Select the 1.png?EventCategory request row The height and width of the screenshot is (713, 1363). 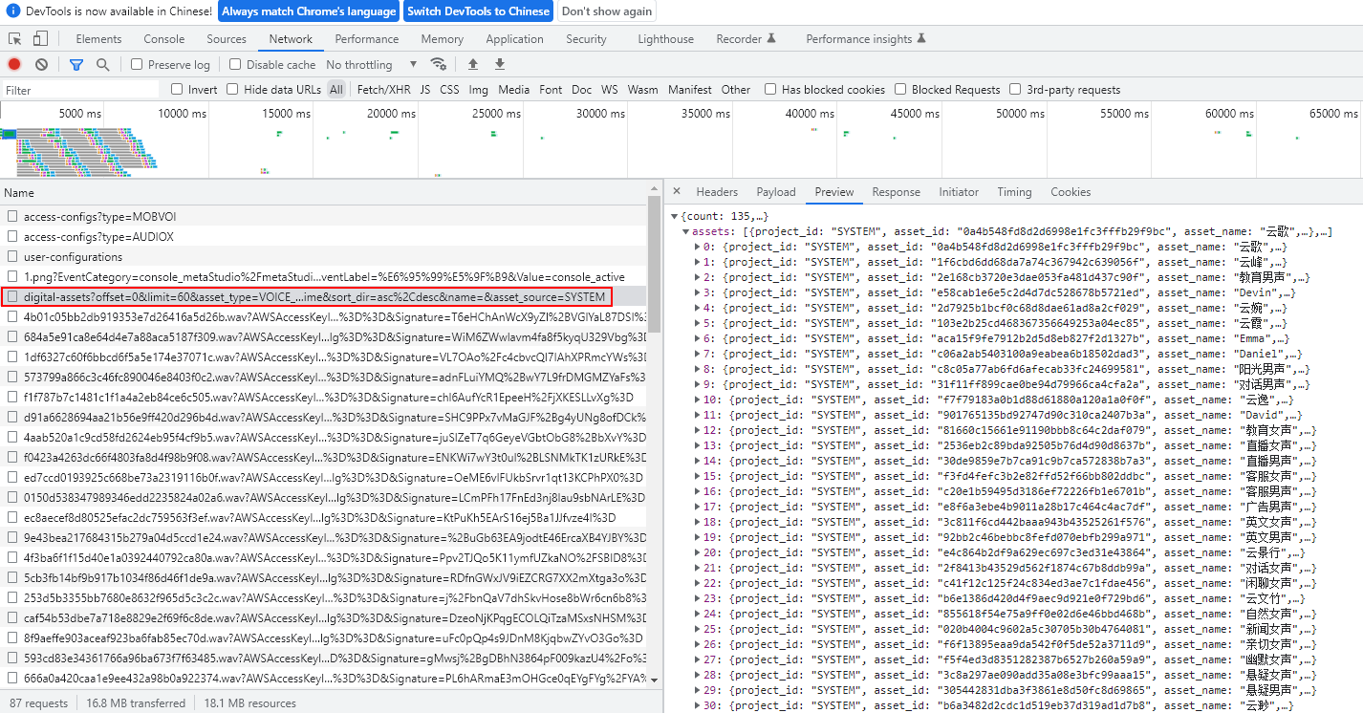click(323, 277)
